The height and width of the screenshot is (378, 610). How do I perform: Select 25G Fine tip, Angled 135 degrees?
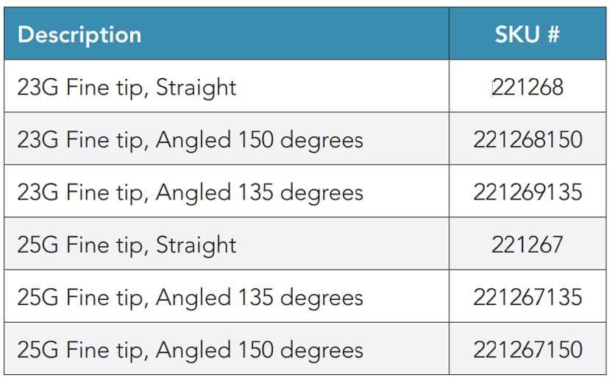tap(190, 298)
